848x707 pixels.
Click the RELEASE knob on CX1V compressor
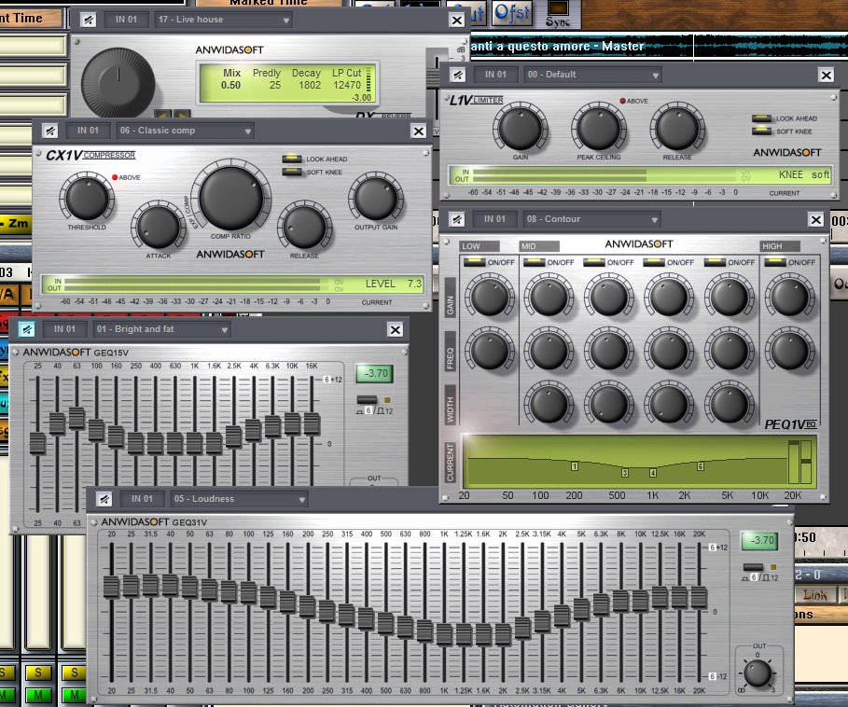pos(304,227)
